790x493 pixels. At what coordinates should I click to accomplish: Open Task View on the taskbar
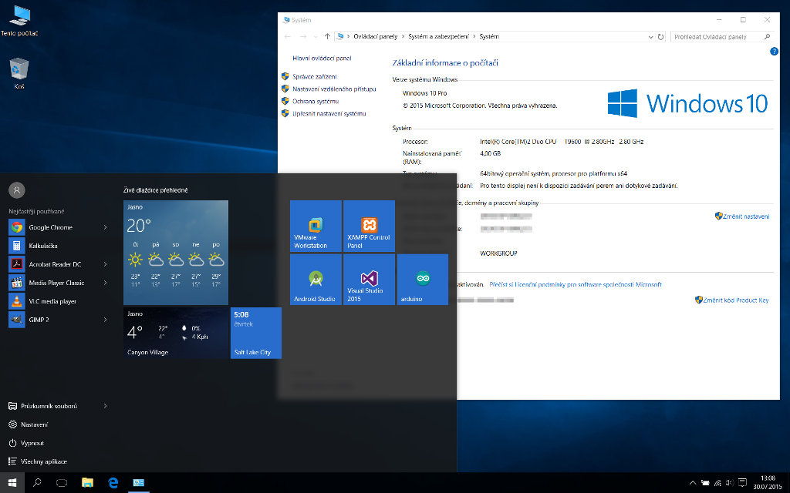(62, 483)
